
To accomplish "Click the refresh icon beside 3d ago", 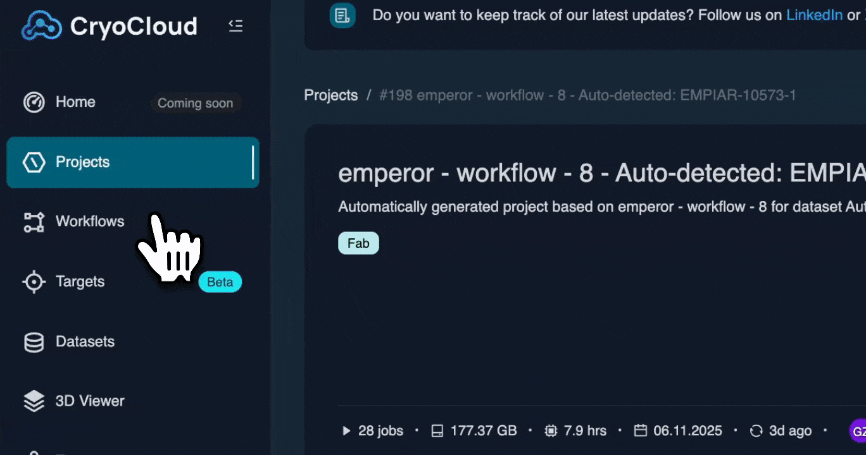I will (756, 430).
